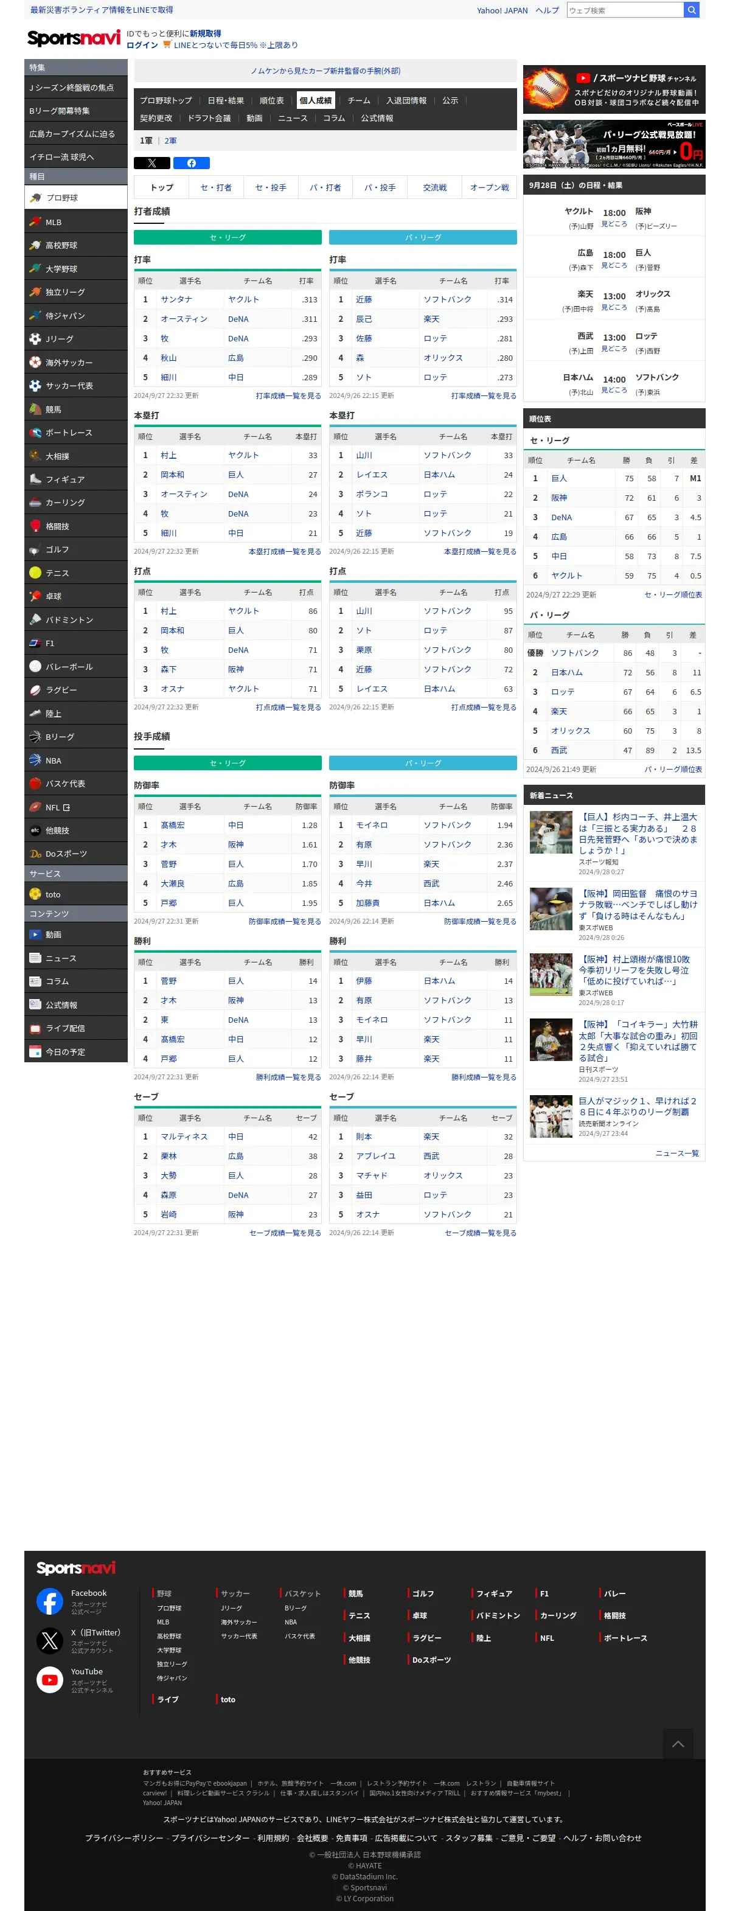Select the バレーボール icon

(x=35, y=666)
